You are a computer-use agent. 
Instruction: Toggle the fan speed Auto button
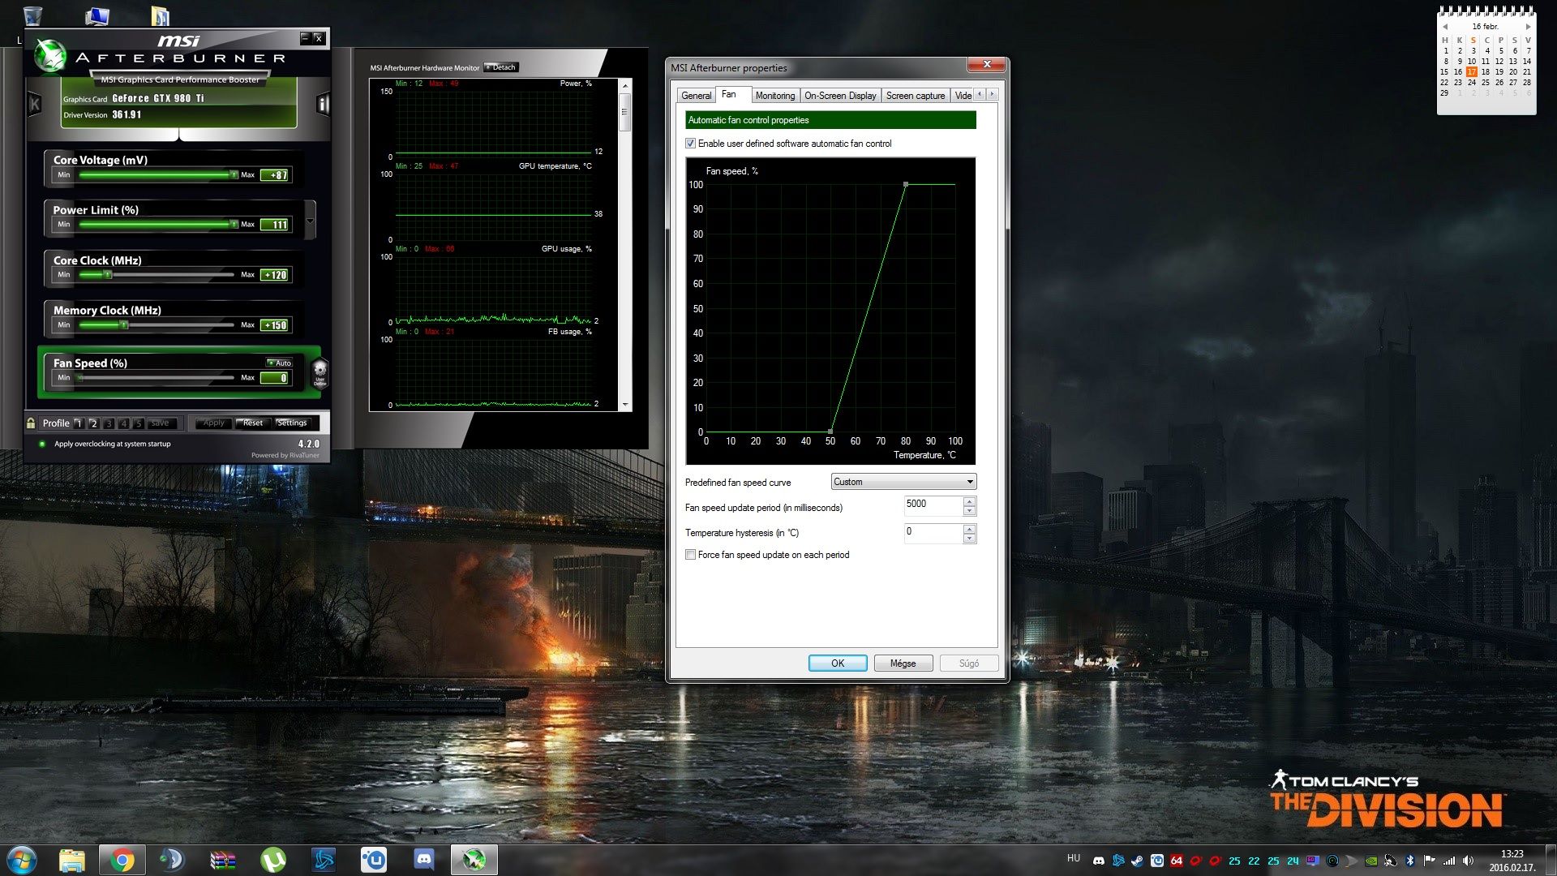[279, 363]
